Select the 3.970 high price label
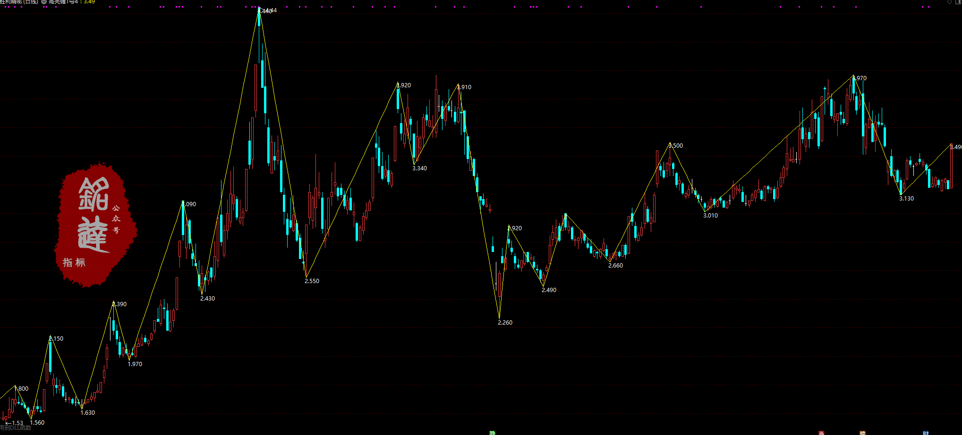Viewport: 962px width, 435px height. point(860,78)
